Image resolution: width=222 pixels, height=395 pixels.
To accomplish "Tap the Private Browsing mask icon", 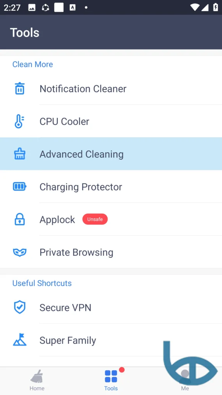I will [20, 252].
